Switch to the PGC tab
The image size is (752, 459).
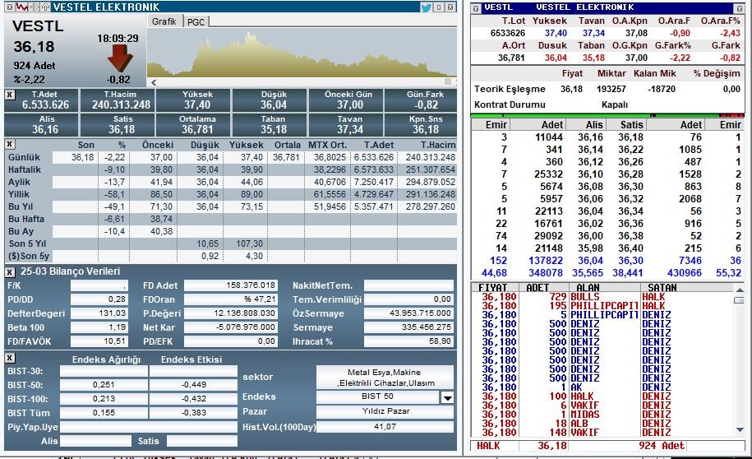196,22
